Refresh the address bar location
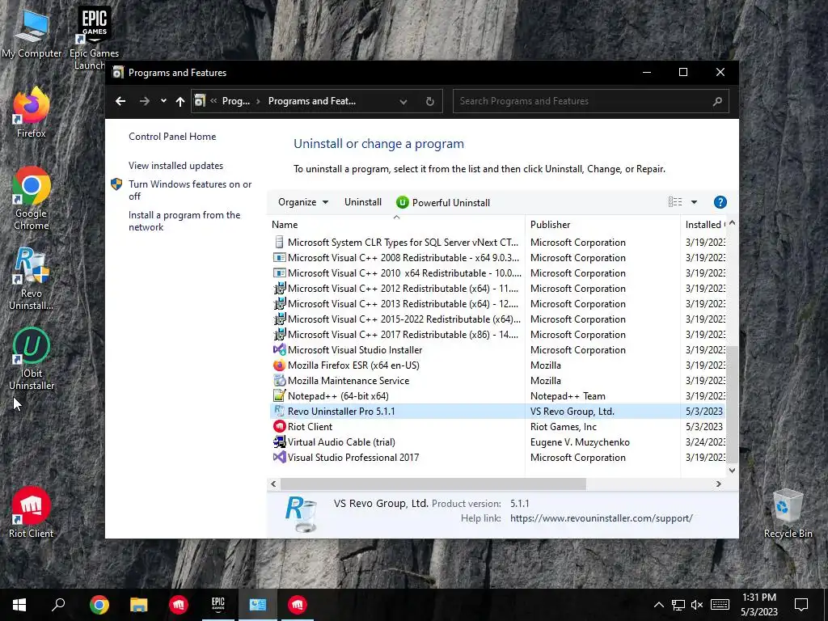This screenshot has width=828, height=621. 430,101
